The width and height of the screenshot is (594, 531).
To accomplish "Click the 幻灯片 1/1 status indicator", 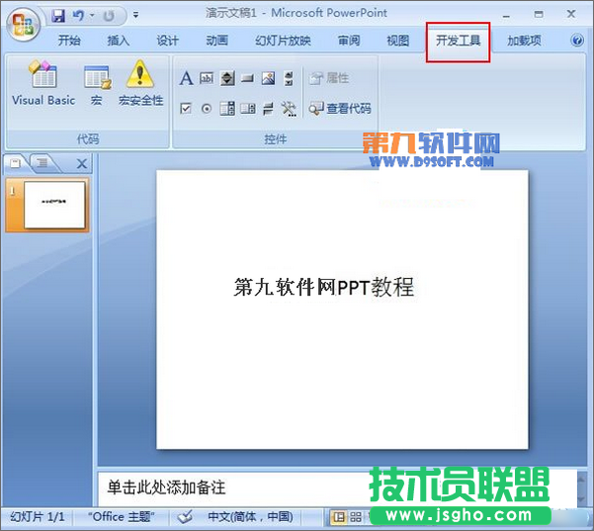I will [x=38, y=516].
